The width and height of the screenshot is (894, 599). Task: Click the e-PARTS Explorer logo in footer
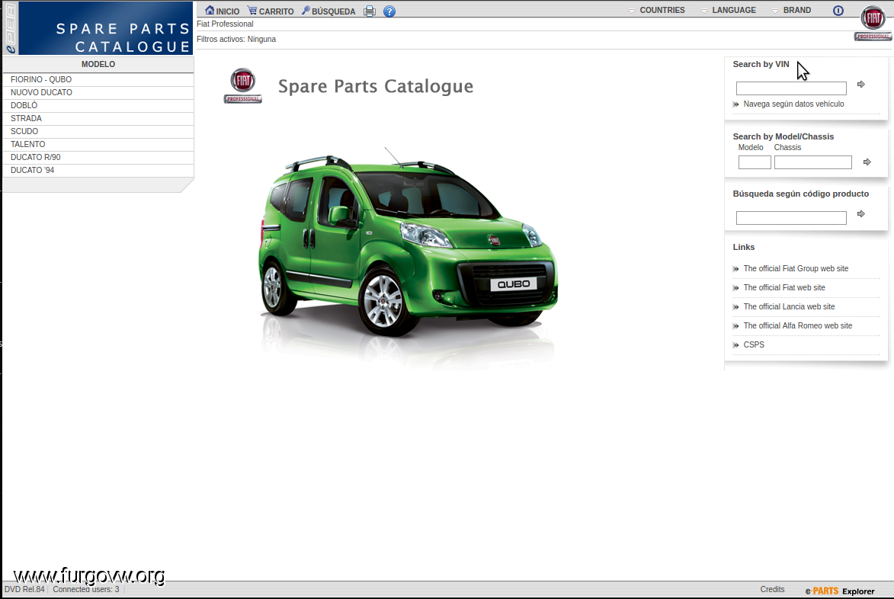click(x=840, y=591)
